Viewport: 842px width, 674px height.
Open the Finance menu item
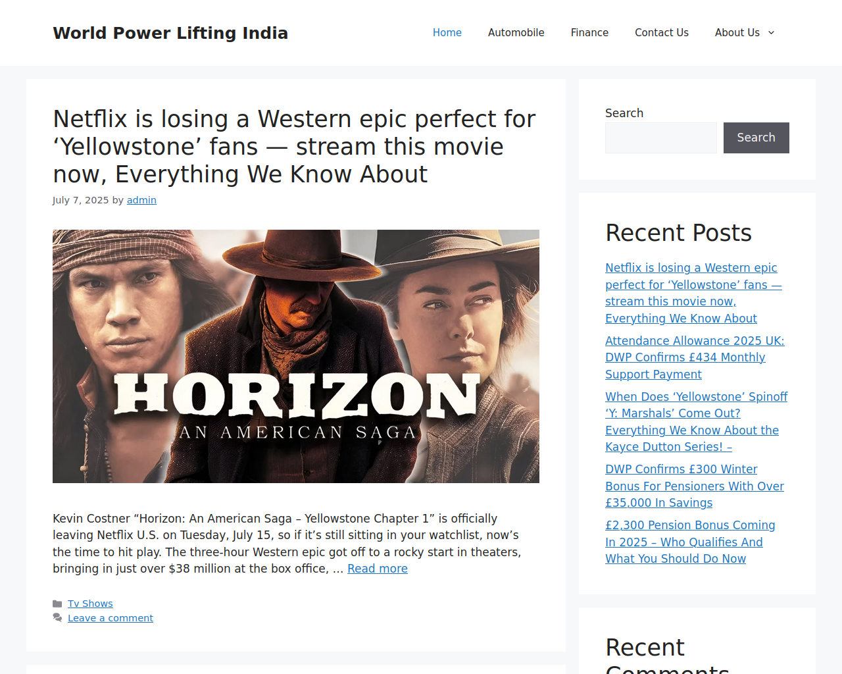tap(589, 33)
